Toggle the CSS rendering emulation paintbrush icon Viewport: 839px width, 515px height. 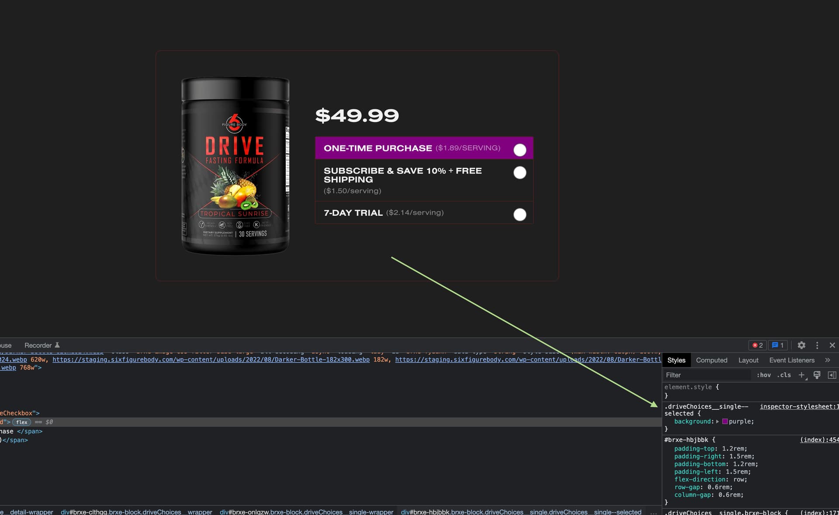click(817, 375)
